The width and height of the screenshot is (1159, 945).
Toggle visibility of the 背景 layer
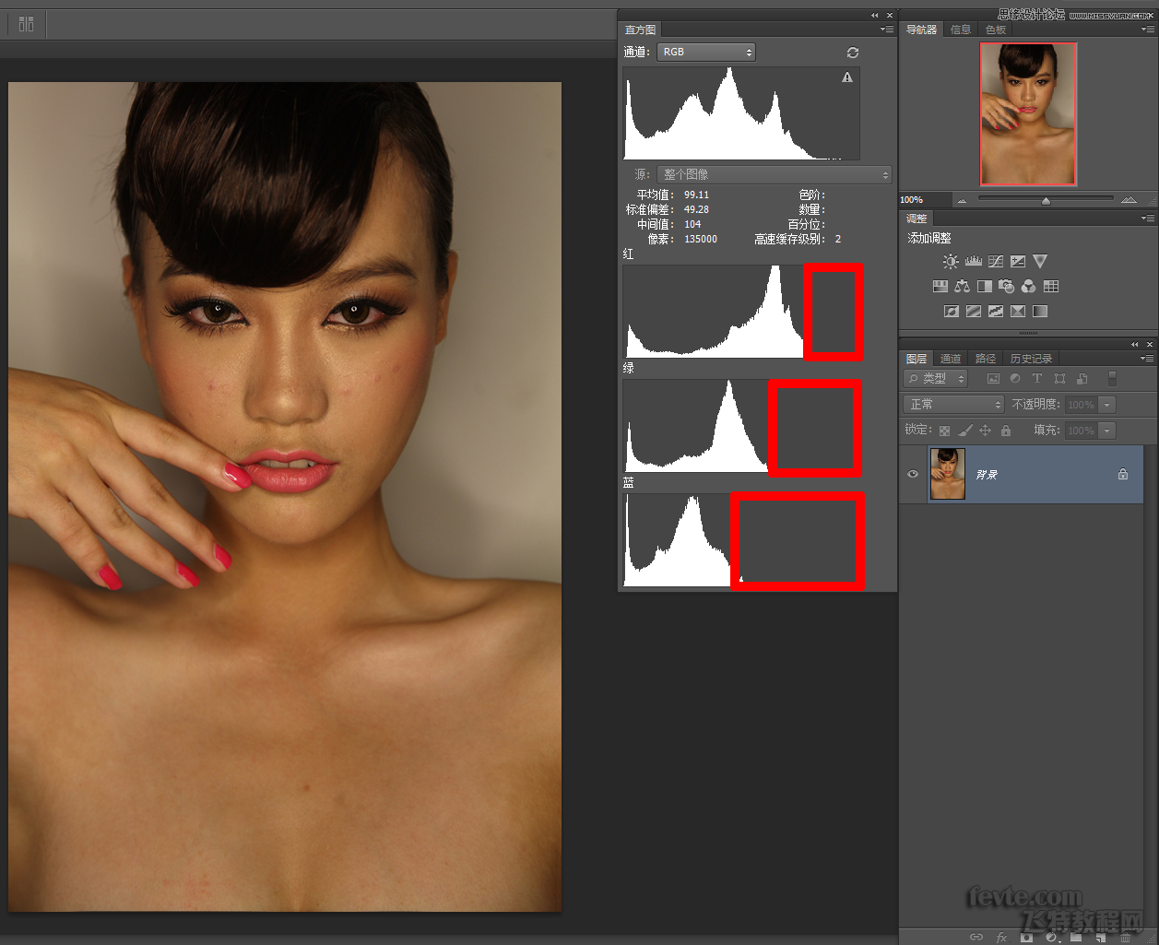[913, 474]
